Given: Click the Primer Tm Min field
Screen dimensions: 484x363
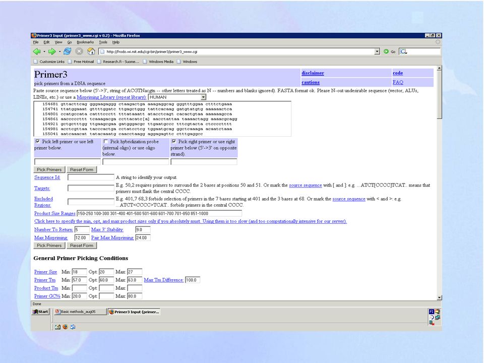Looking at the screenshot, I should tap(79, 280).
